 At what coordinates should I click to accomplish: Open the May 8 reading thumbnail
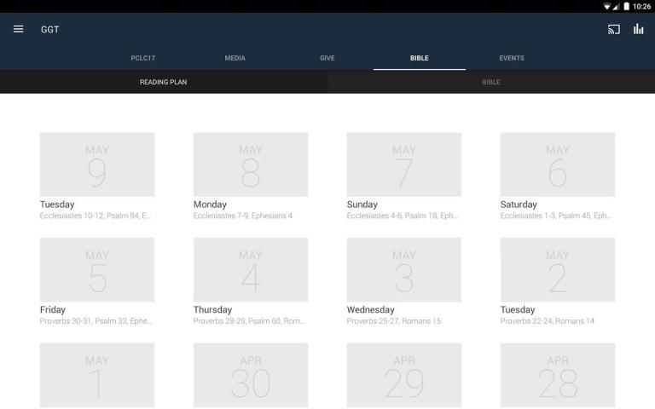(x=251, y=164)
